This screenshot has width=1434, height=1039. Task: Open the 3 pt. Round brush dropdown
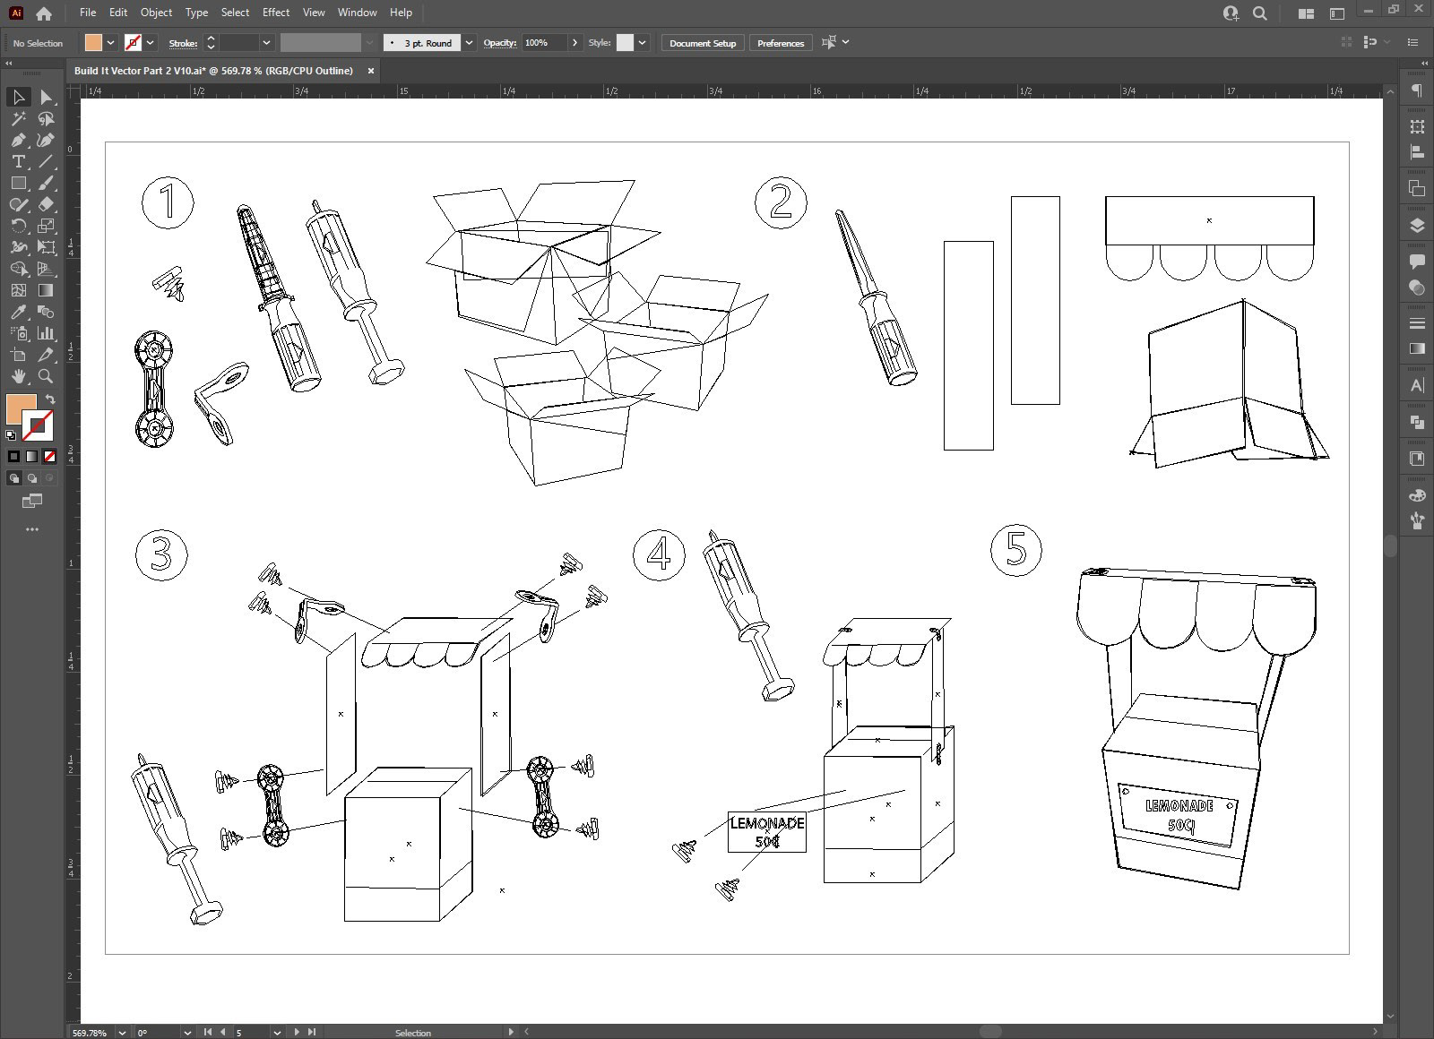click(469, 43)
